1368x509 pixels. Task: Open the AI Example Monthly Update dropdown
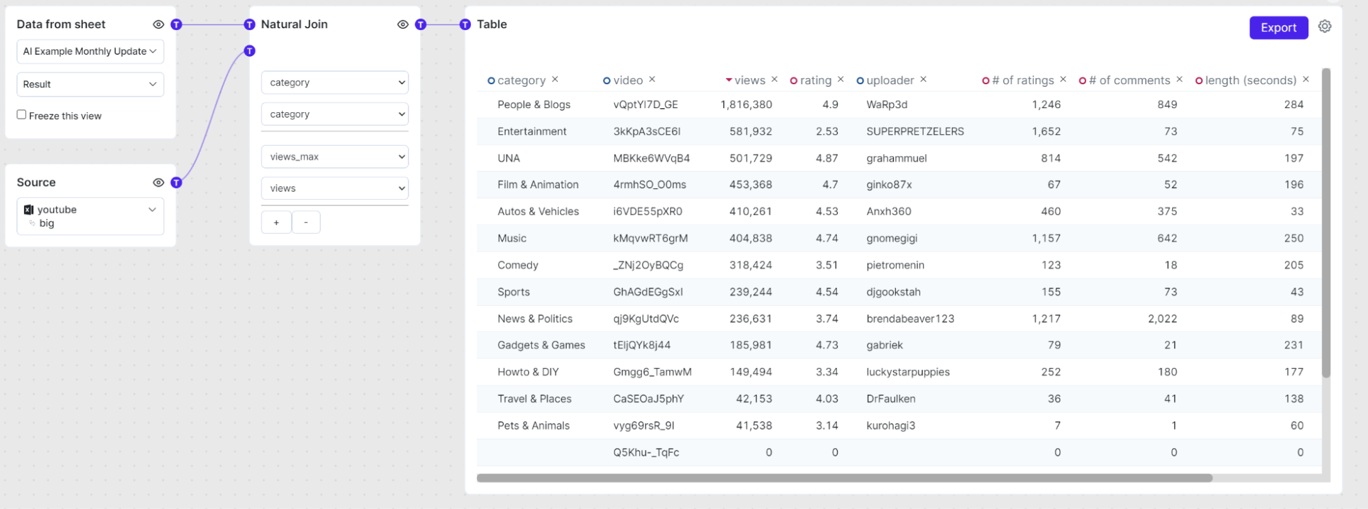(90, 51)
